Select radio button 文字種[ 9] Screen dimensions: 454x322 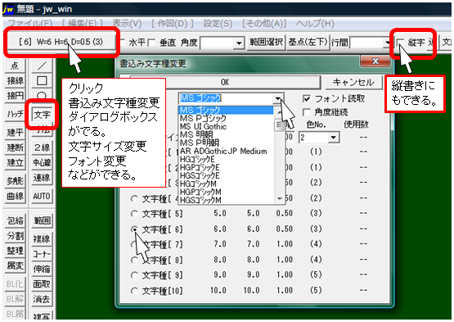coord(134,274)
